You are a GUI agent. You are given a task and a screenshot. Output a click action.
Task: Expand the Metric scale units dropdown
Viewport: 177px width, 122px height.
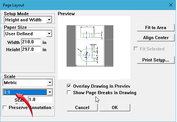point(50,83)
